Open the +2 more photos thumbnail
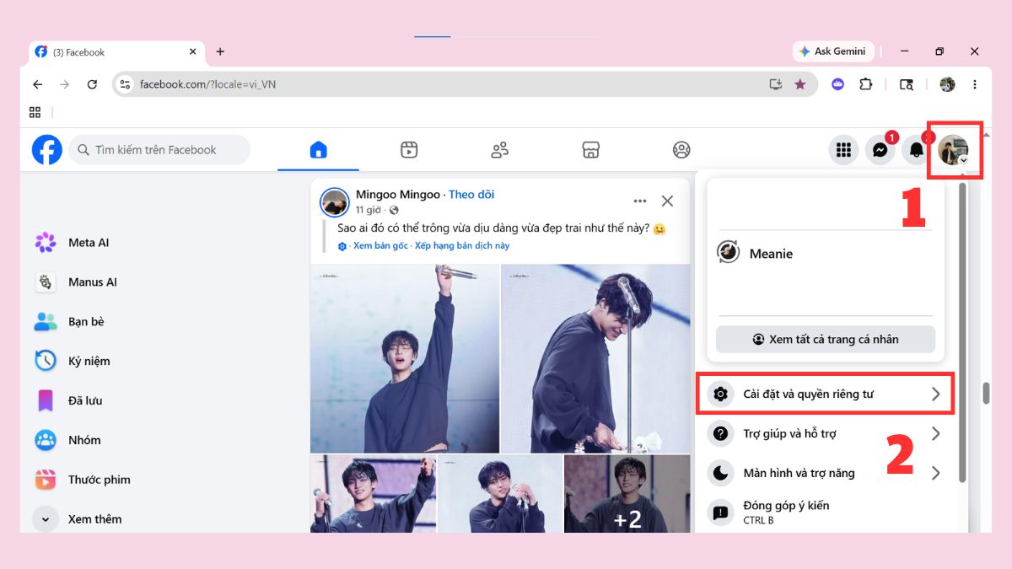 (627, 494)
